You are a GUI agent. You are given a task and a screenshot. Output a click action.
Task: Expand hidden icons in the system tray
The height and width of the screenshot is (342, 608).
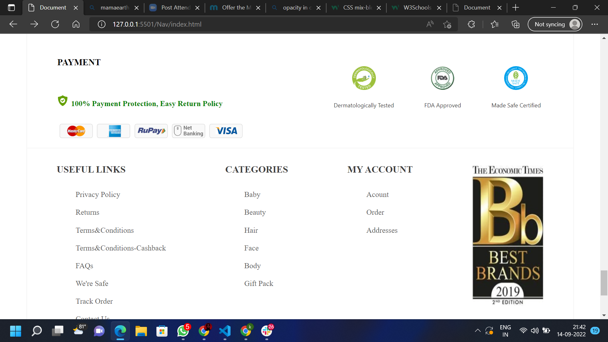click(478, 330)
